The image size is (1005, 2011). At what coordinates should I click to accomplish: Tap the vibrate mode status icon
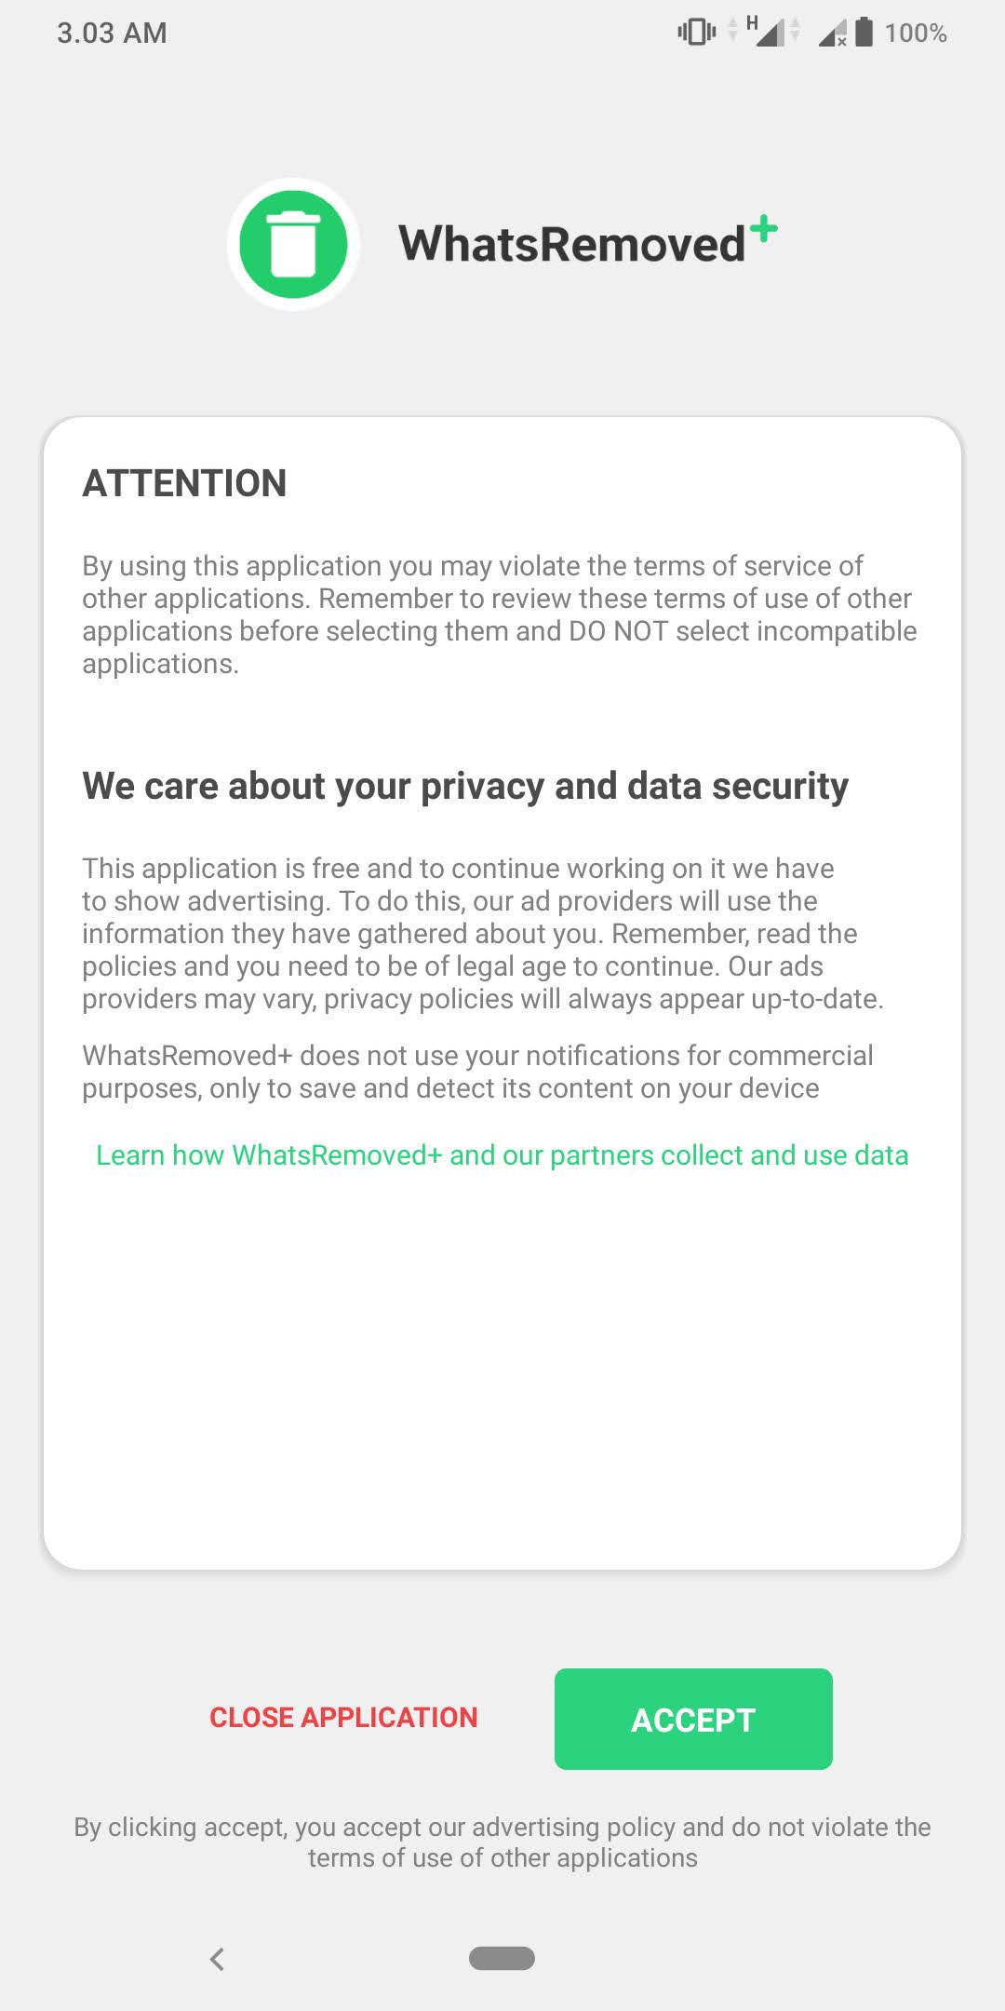pos(696,33)
